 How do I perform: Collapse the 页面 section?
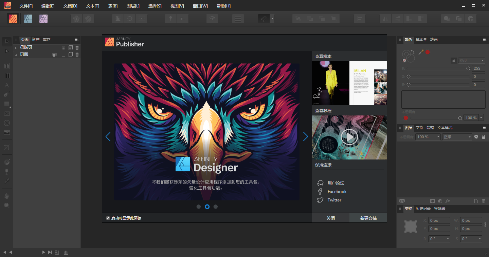coord(16,55)
